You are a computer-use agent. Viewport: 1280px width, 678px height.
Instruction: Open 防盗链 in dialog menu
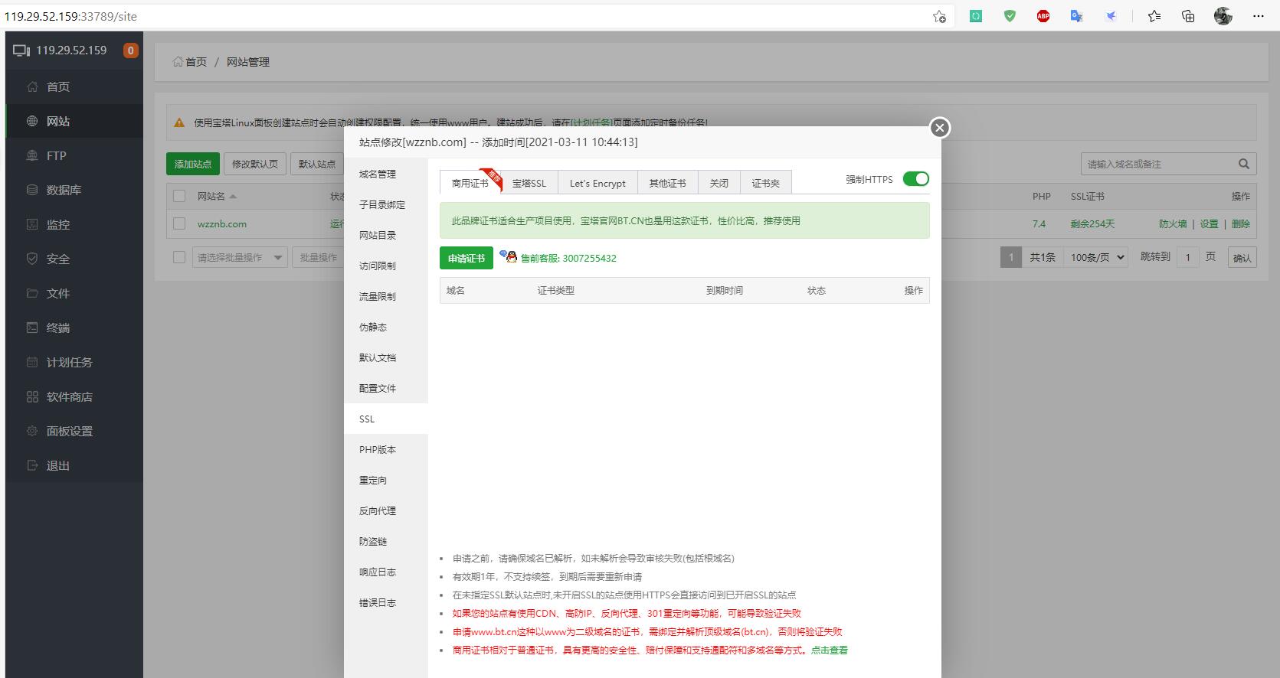(386, 541)
